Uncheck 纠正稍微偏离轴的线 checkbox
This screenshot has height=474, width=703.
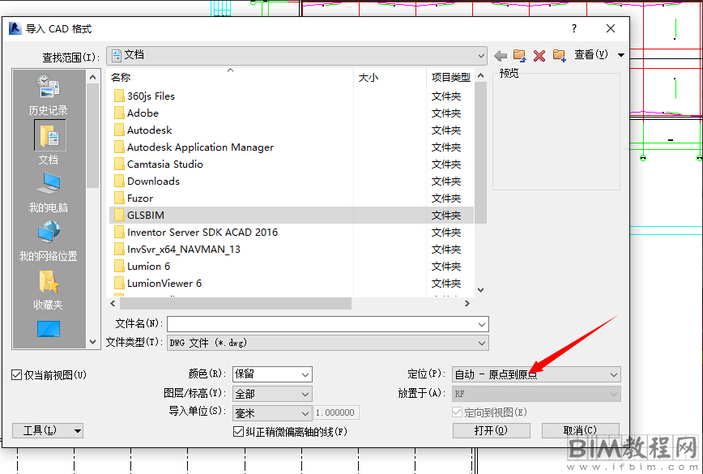click(x=238, y=432)
